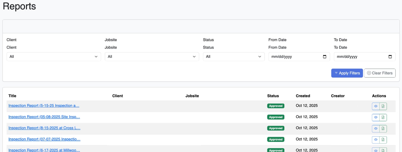Click Oct 12, 2025 date in 5-15-25 row
The width and height of the screenshot is (402, 152).
(307, 106)
